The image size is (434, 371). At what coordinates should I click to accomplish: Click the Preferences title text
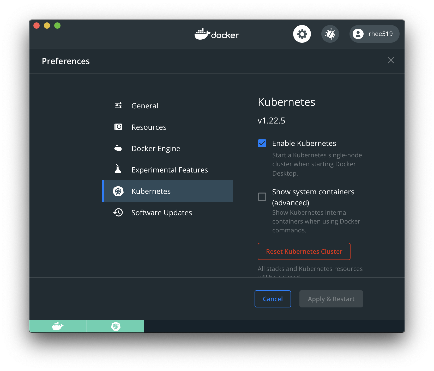tap(66, 61)
